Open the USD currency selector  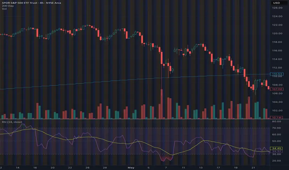click(x=277, y=3)
